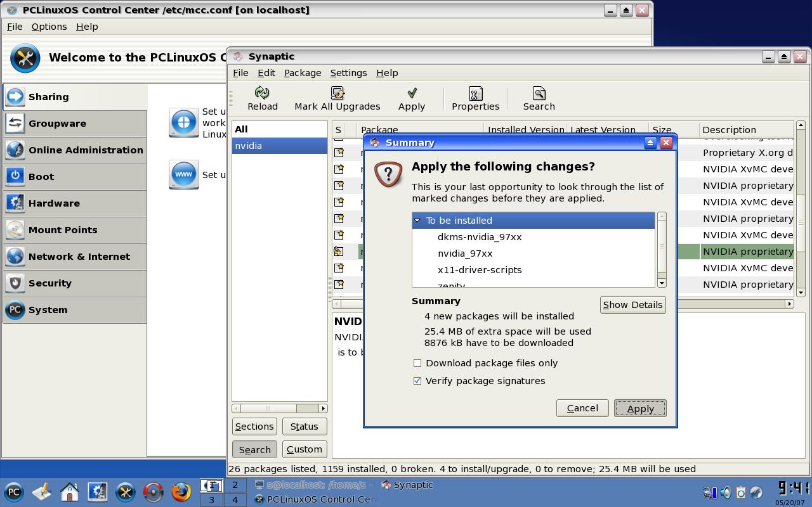Click the down arrow of the package list scrollbar

tap(801, 292)
